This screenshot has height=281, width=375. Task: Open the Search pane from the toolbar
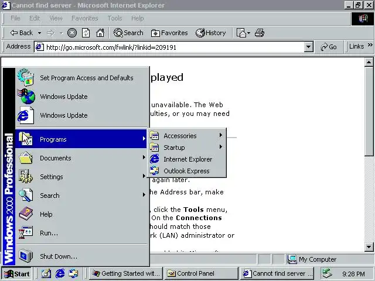[x=128, y=33]
